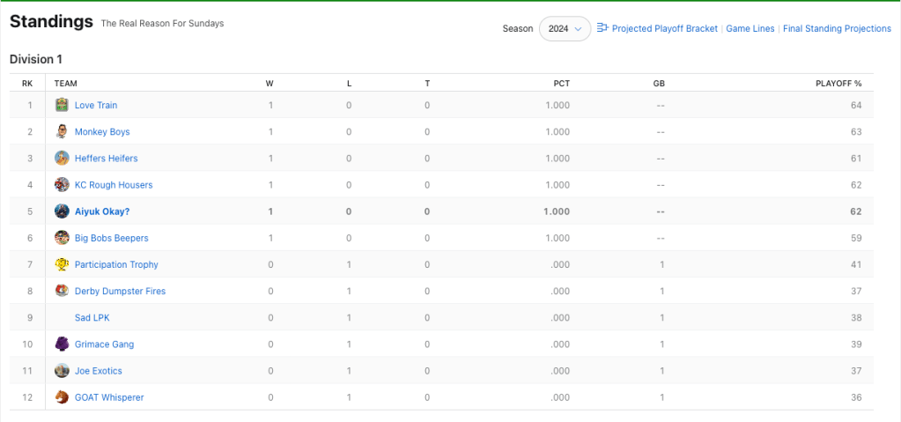Click the Derby Dumpster Fires team icon

[x=62, y=291]
